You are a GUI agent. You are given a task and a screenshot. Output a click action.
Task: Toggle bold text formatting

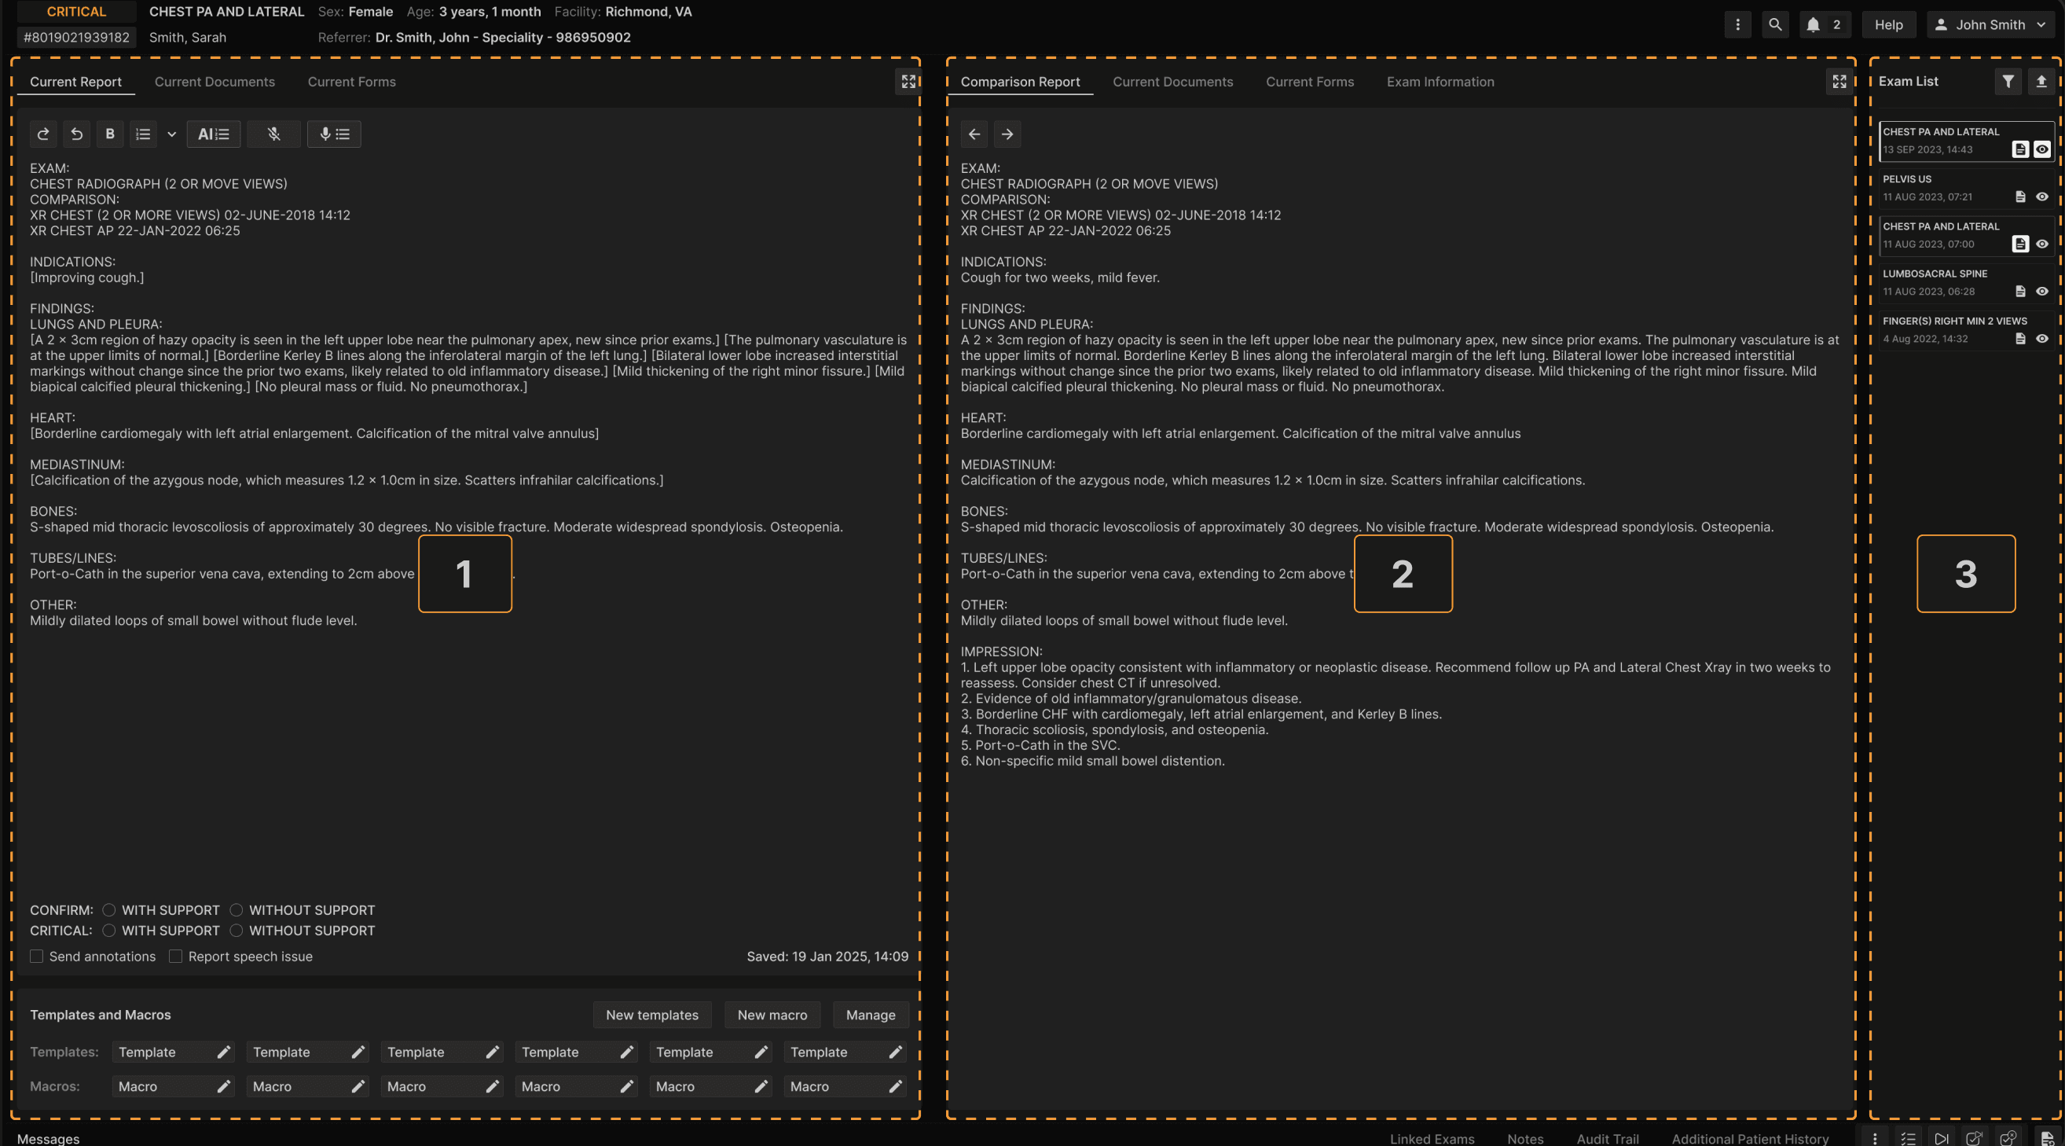(110, 134)
